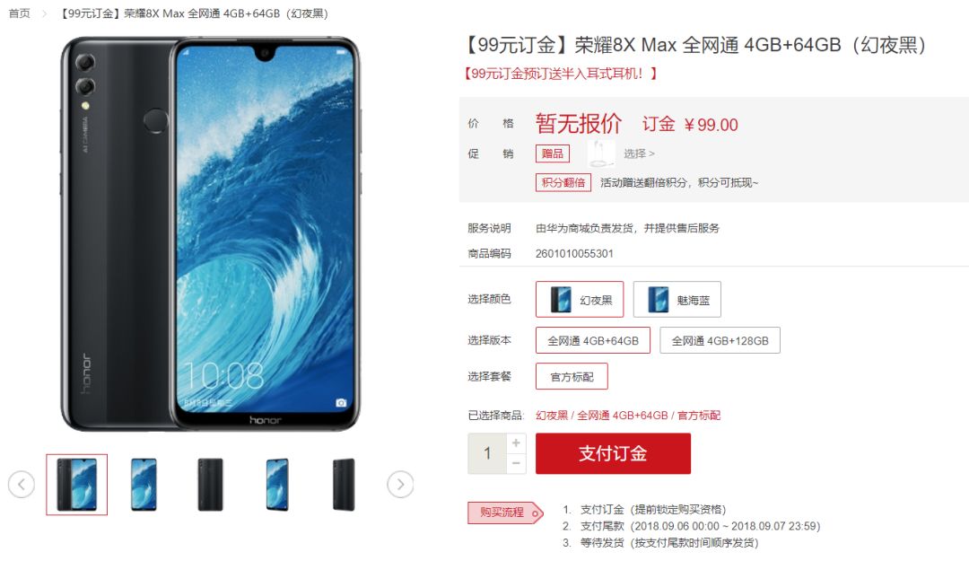Open the fifth angled back thumbnail
Screen dimensions: 969x561
coord(344,485)
